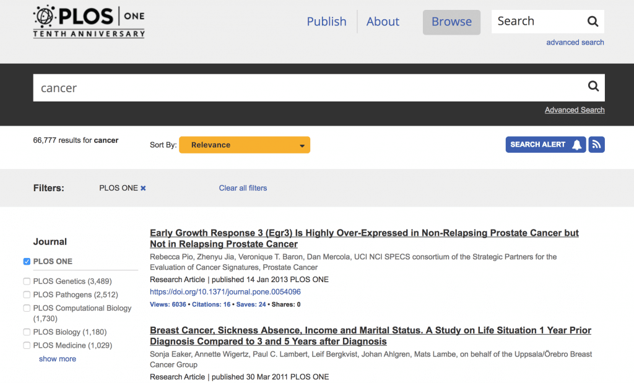Check the PLOS Genetics checkbox
634x383 pixels.
point(27,281)
